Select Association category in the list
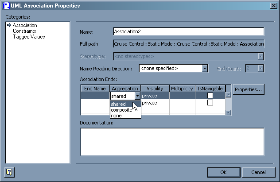The height and width of the screenshot is (182, 280). [25, 25]
